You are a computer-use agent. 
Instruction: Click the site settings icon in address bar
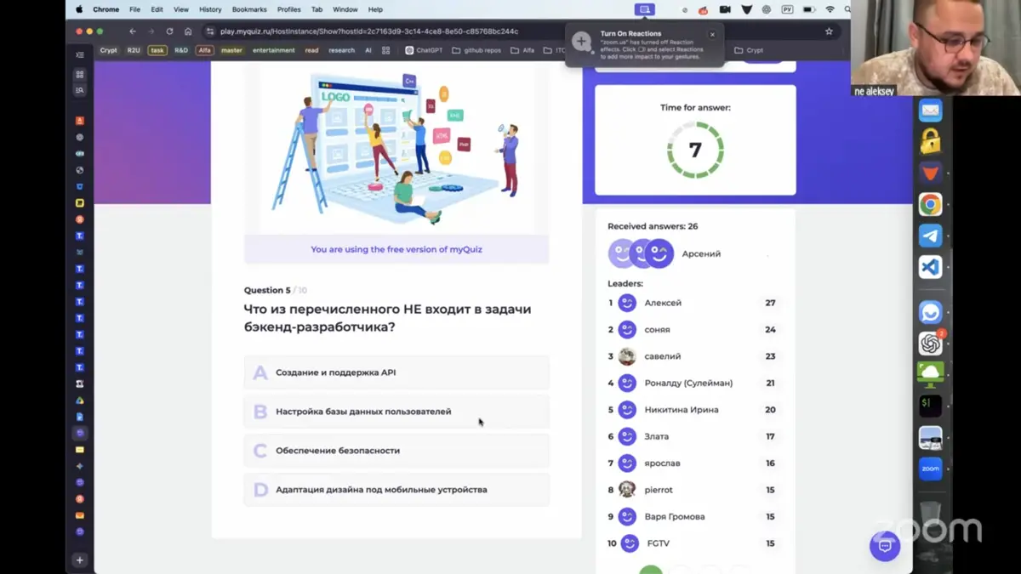coord(210,31)
